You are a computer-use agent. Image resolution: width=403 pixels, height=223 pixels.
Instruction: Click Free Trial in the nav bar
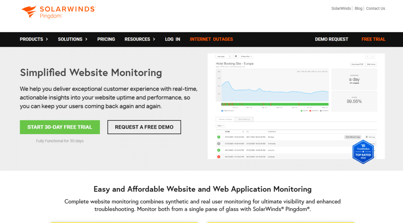[373, 39]
